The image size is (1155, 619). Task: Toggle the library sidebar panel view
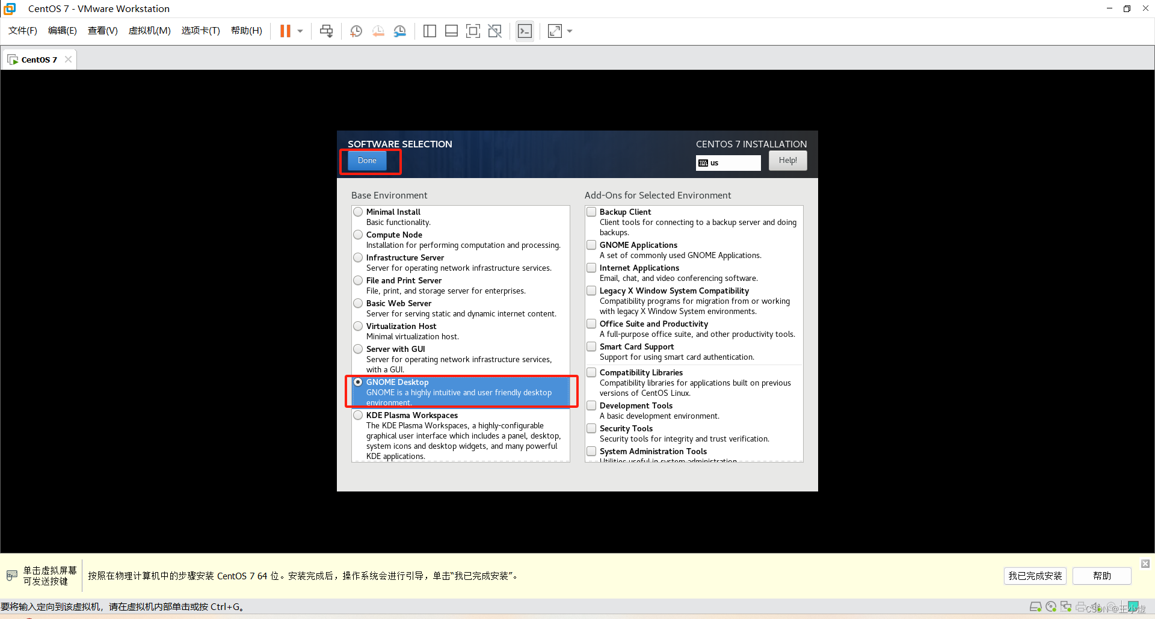point(430,31)
